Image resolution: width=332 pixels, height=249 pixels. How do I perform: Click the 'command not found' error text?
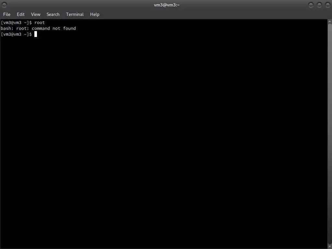pos(54,29)
